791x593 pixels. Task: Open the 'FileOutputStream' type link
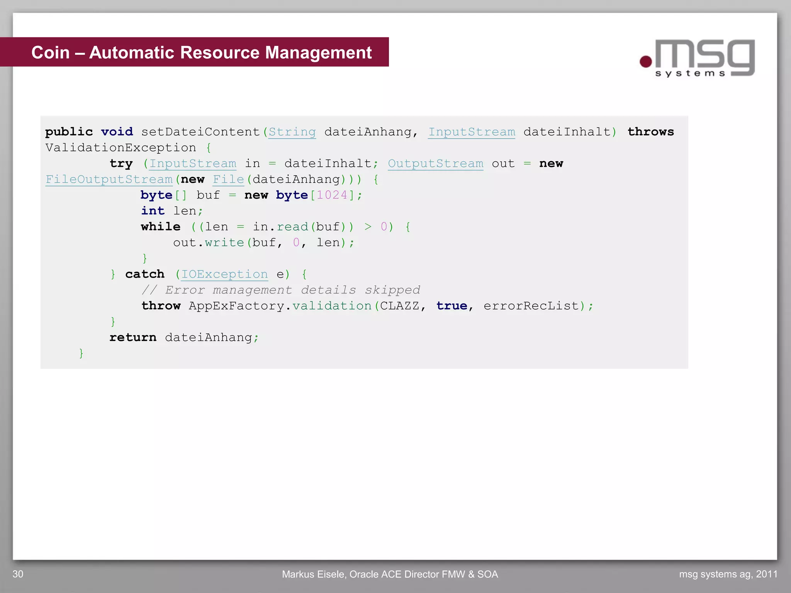109,180
